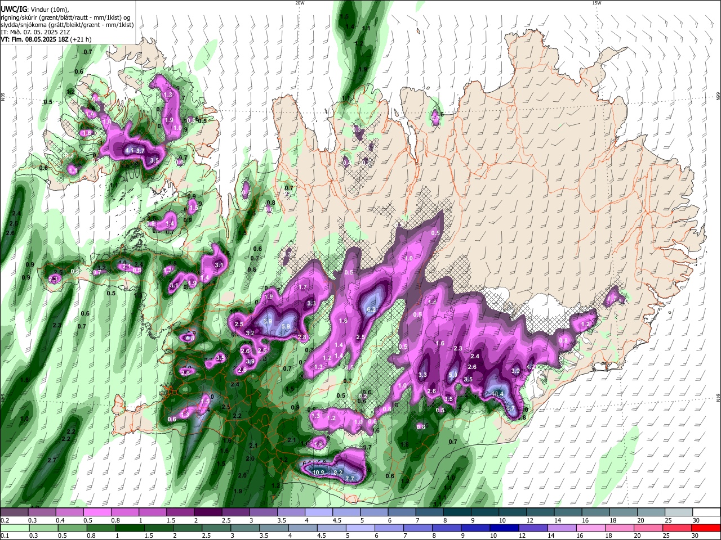The width and height of the screenshot is (721, 540).
Task: Click the 7.7 precipitation value near south coast
Action: point(350,479)
